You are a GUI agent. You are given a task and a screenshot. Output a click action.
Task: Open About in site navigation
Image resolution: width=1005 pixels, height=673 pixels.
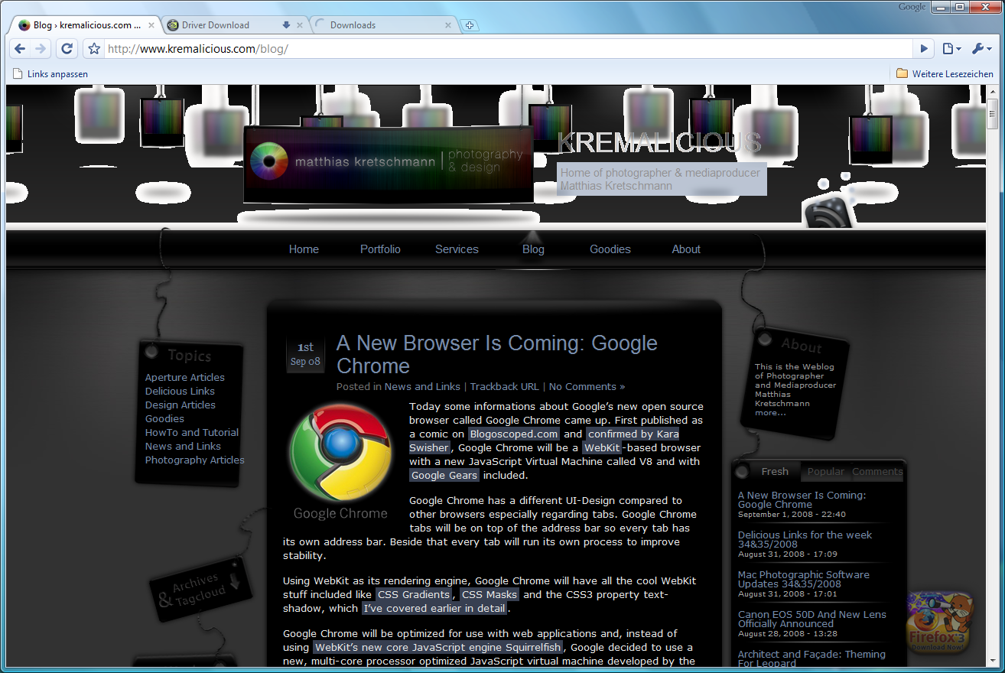[686, 249]
